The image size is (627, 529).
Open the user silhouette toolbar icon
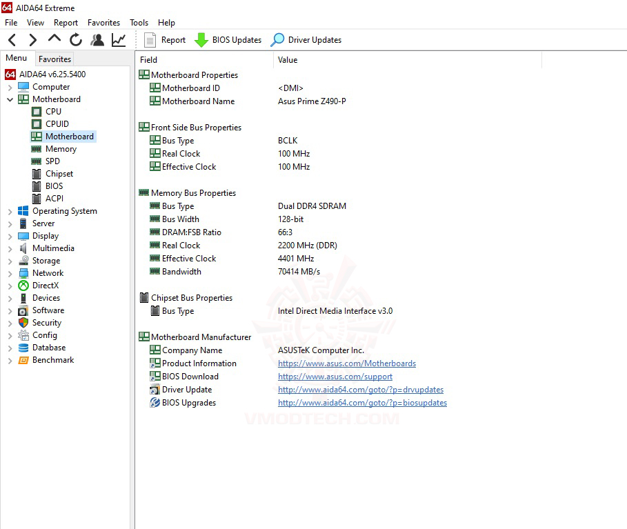pos(97,40)
